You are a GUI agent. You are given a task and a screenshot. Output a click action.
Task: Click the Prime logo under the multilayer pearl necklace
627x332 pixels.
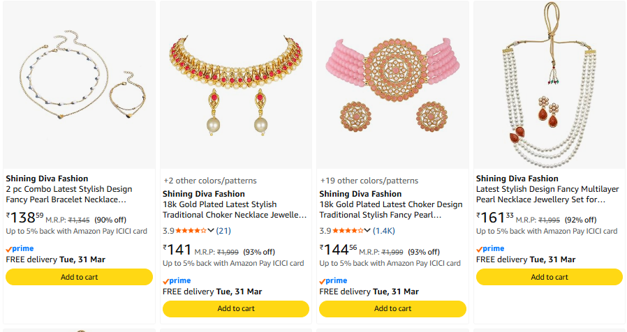point(490,248)
